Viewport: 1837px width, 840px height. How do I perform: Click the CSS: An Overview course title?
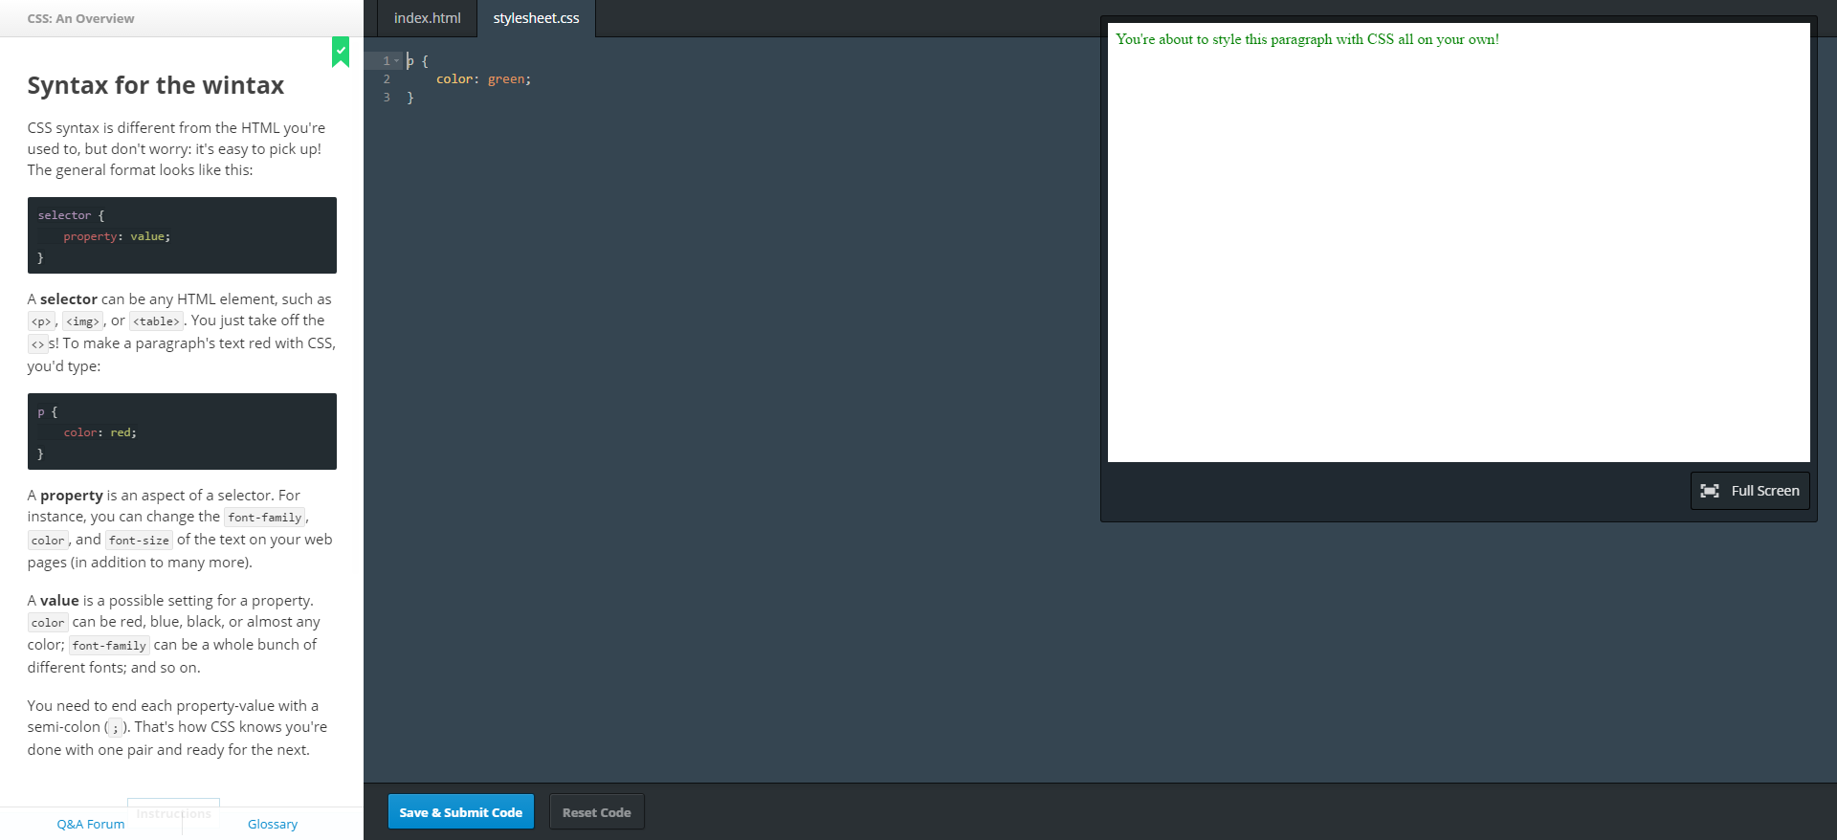click(x=81, y=18)
